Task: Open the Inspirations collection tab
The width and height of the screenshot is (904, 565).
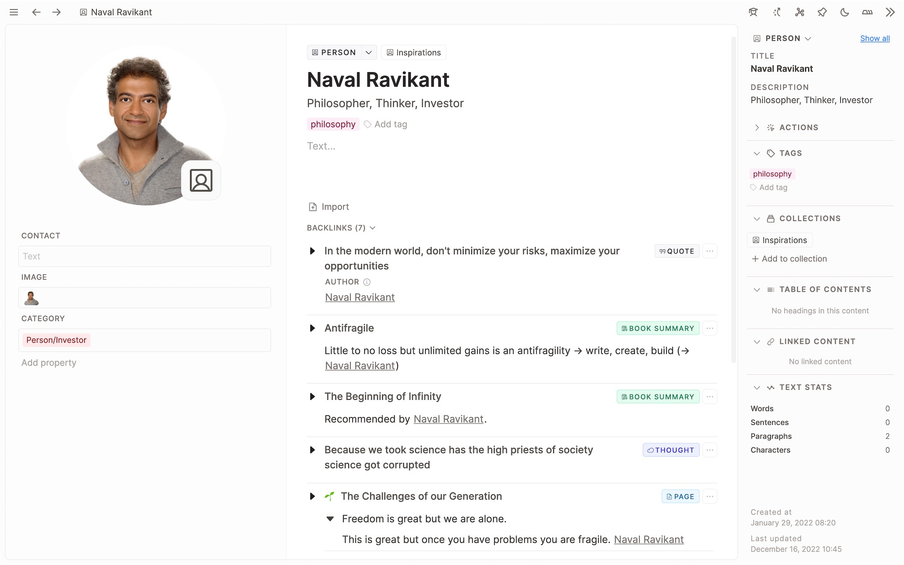Action: 414,53
